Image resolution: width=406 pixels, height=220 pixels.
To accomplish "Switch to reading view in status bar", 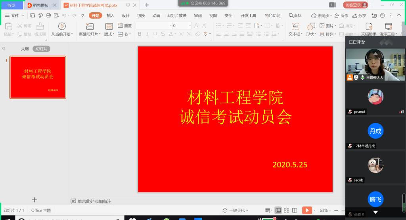I will click(295, 210).
